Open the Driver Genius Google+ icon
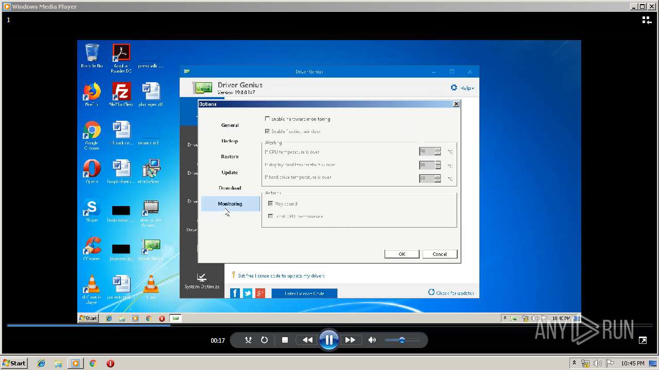This screenshot has width=659, height=370. point(261,293)
